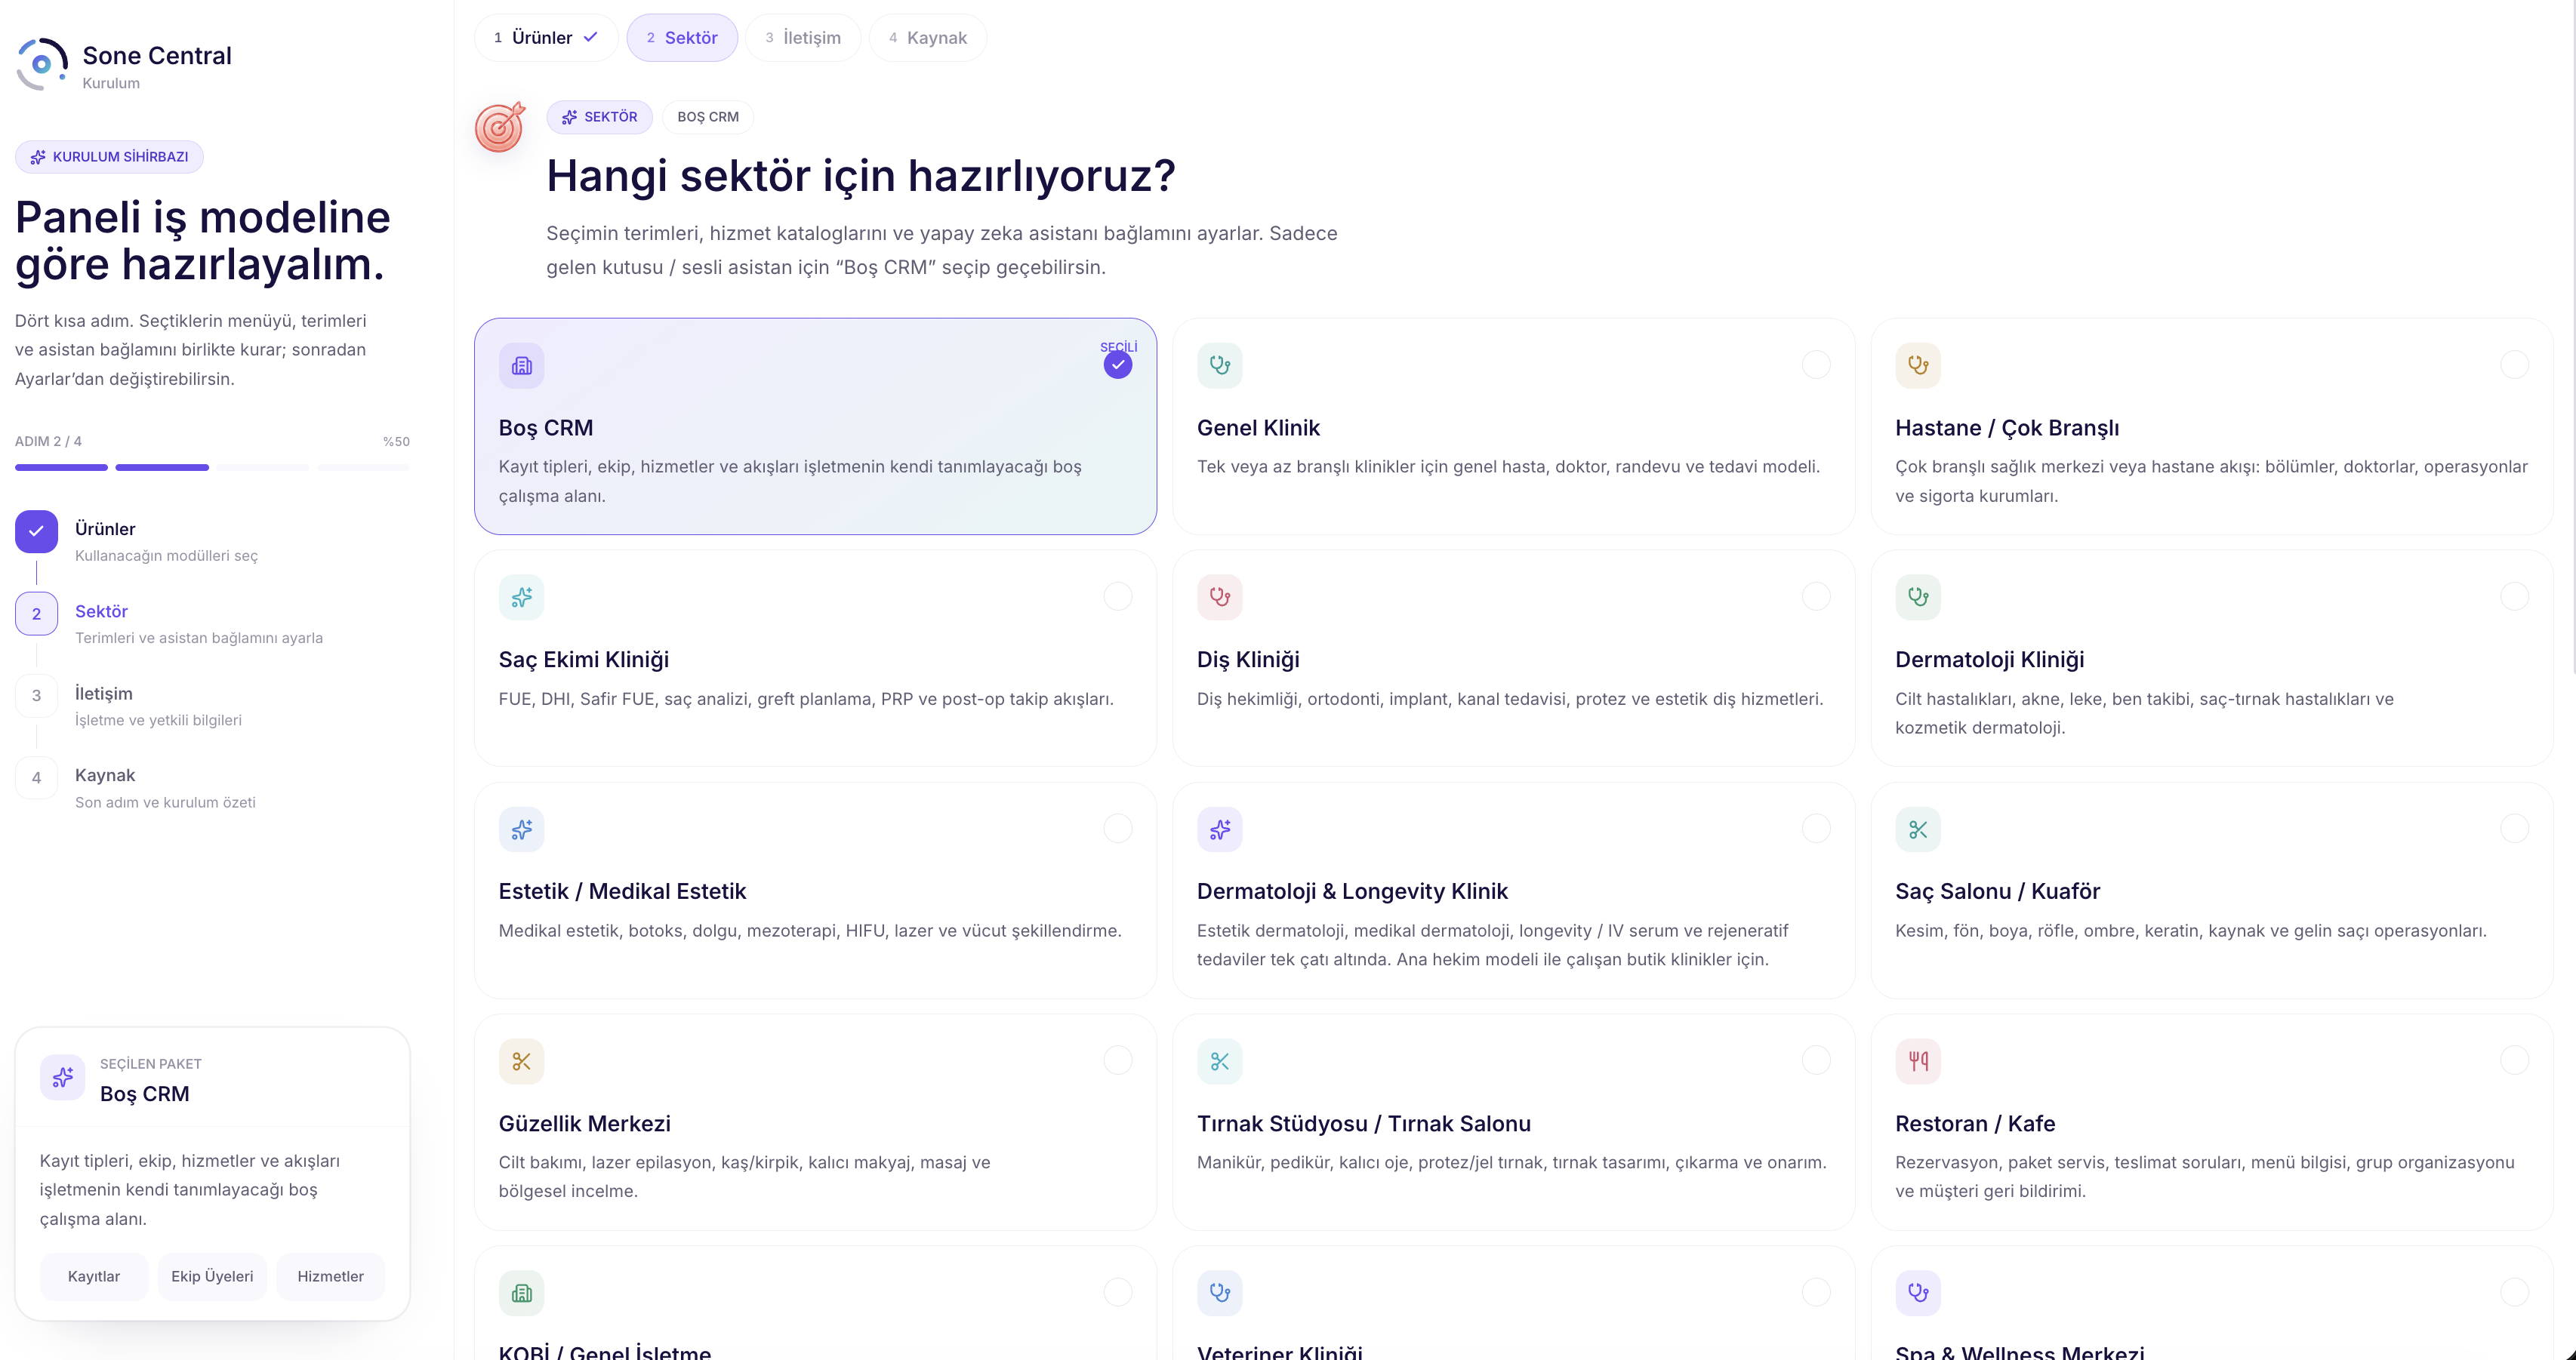Click the "Güzellik Merkezi" card title
Image resolution: width=2576 pixels, height=1360 pixels.
584,1124
